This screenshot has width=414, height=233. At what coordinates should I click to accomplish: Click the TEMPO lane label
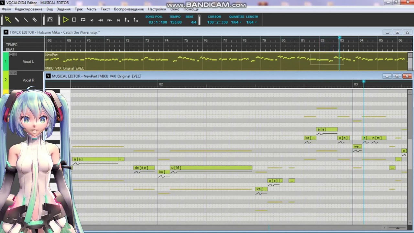(x=12, y=45)
